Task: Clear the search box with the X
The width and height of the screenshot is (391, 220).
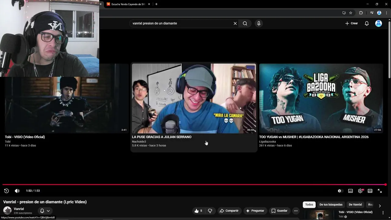Action: point(235,23)
